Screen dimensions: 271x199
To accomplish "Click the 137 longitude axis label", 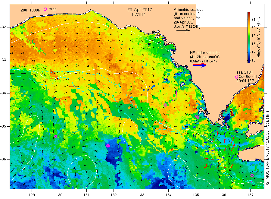I will (x=250, y=195).
